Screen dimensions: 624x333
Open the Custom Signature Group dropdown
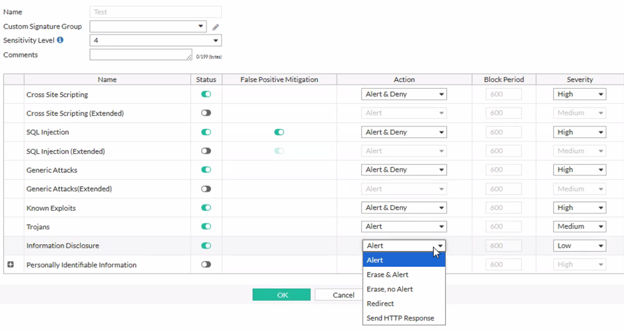point(147,26)
